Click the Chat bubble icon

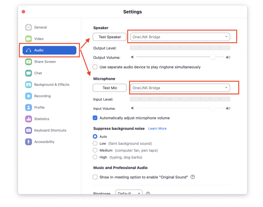(29, 73)
